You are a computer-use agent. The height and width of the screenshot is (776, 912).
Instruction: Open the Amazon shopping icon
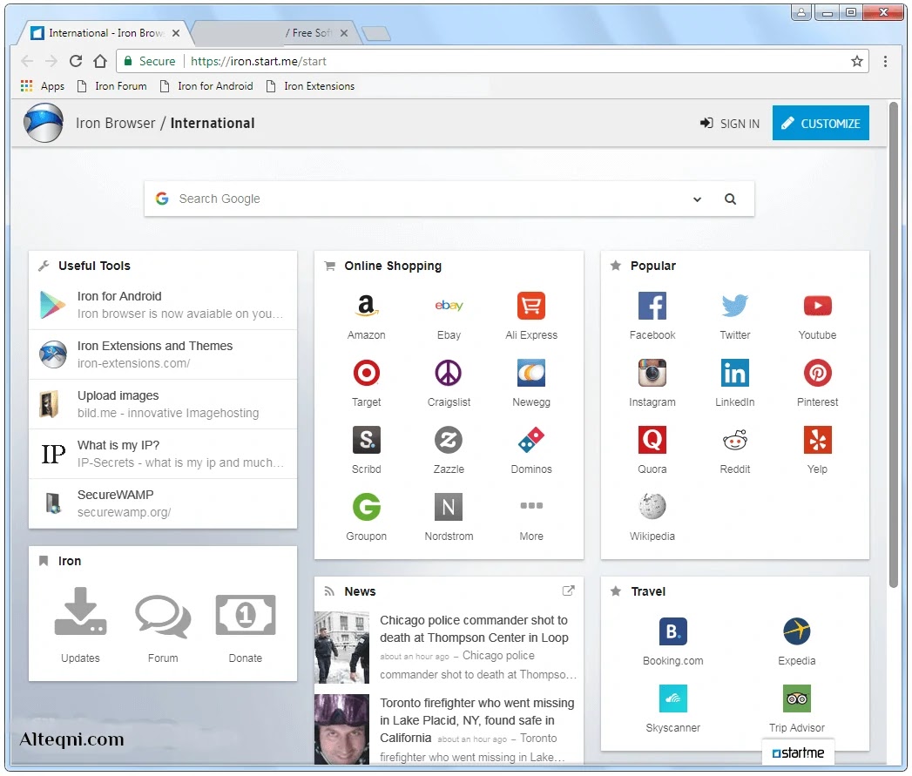(366, 306)
